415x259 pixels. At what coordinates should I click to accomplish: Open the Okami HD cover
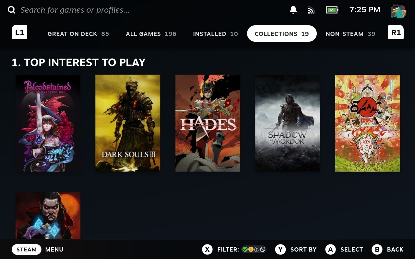tap(368, 123)
